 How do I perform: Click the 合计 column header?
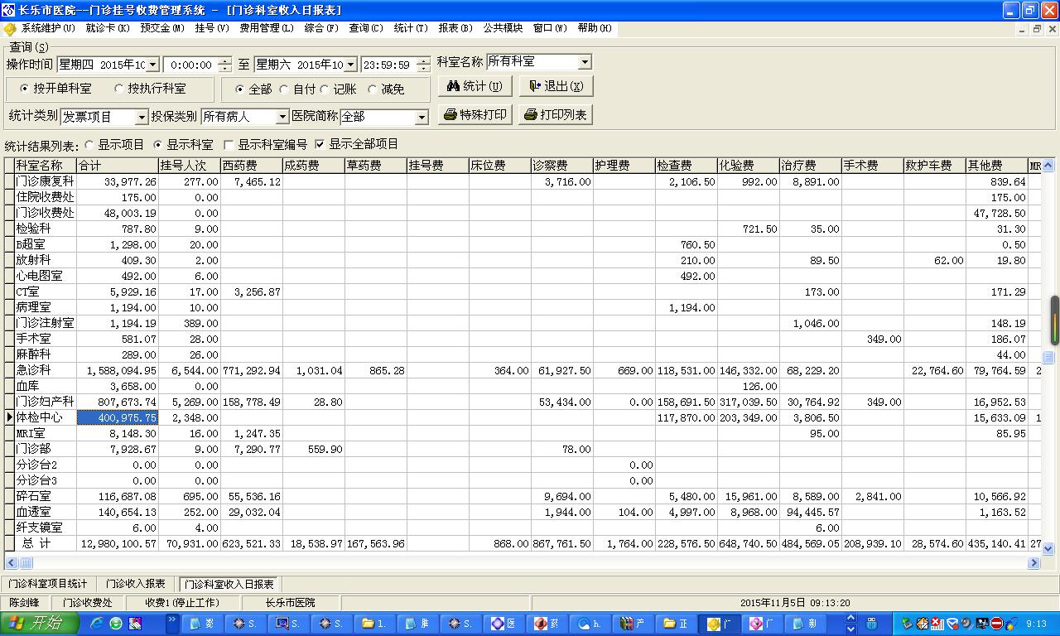tap(118, 166)
